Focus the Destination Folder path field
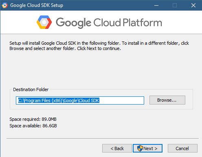The height and width of the screenshot is (157, 202). click(80, 100)
